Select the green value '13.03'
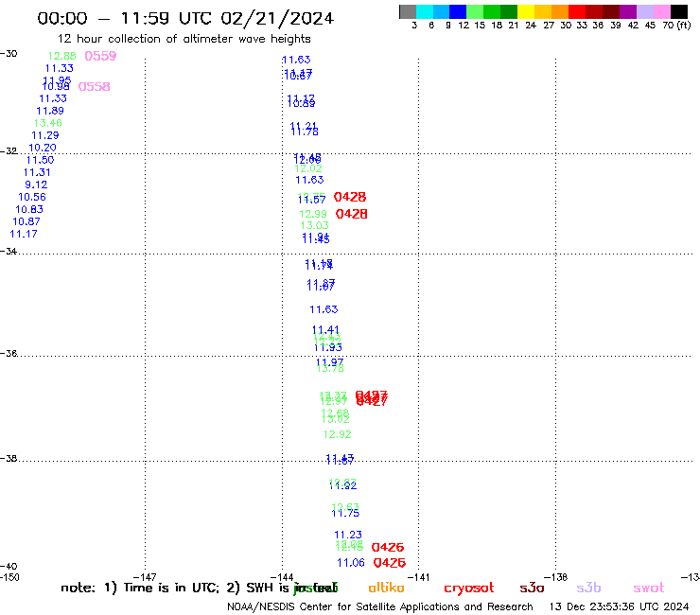The height and width of the screenshot is (615, 700). point(315,225)
